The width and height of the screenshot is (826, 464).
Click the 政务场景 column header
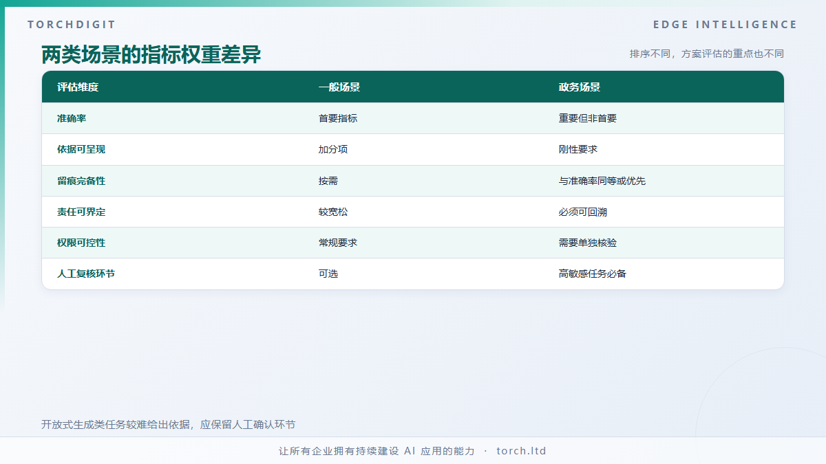pyautogui.click(x=580, y=87)
